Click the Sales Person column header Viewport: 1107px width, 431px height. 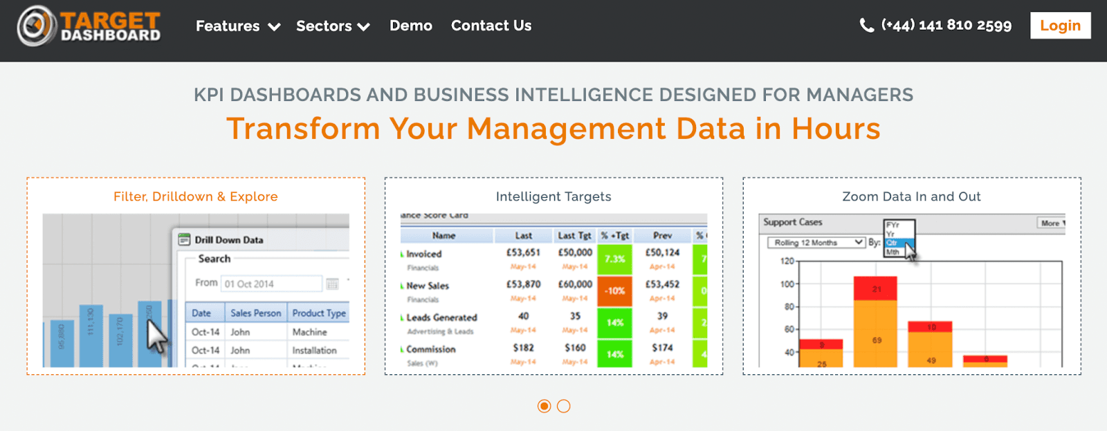pyautogui.click(x=256, y=313)
